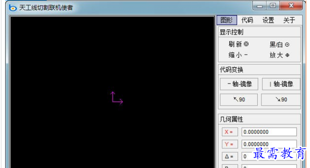
Task: Open the 代码 tab
Action: tap(247, 20)
